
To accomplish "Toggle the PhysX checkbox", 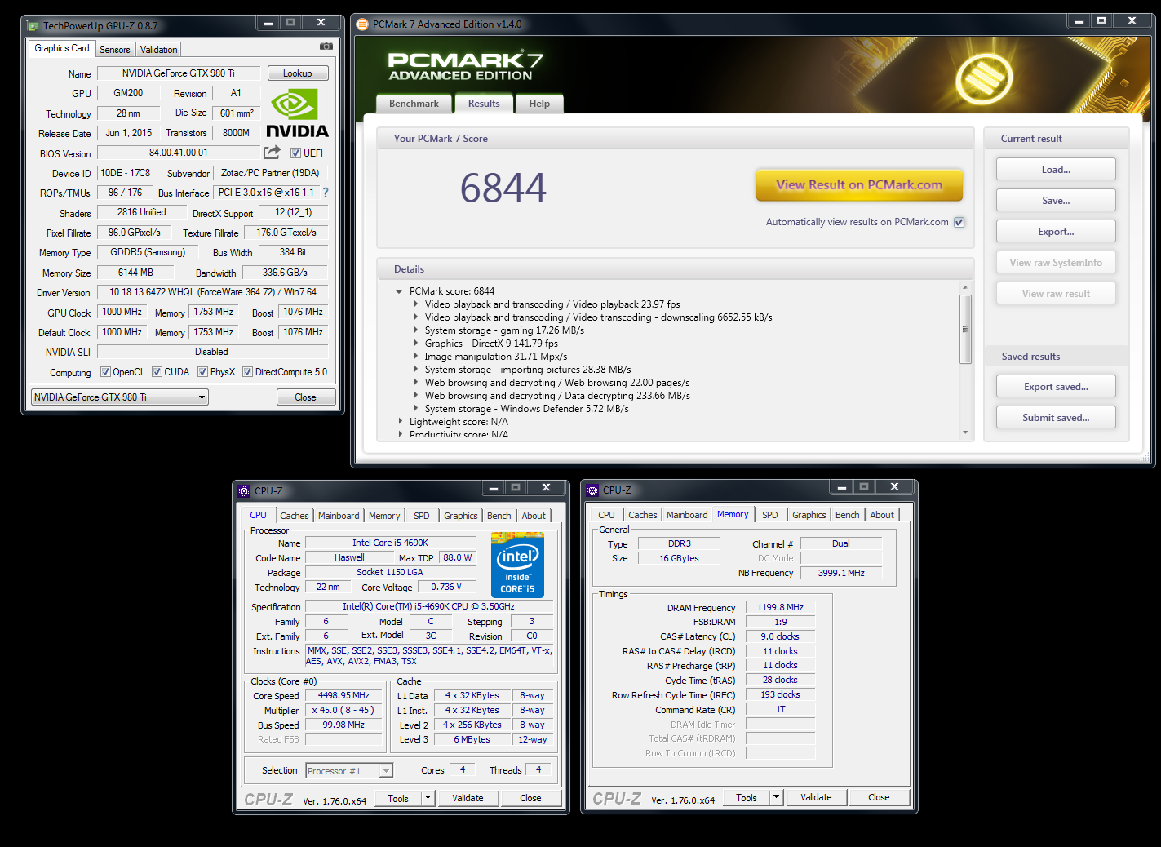I will [202, 372].
